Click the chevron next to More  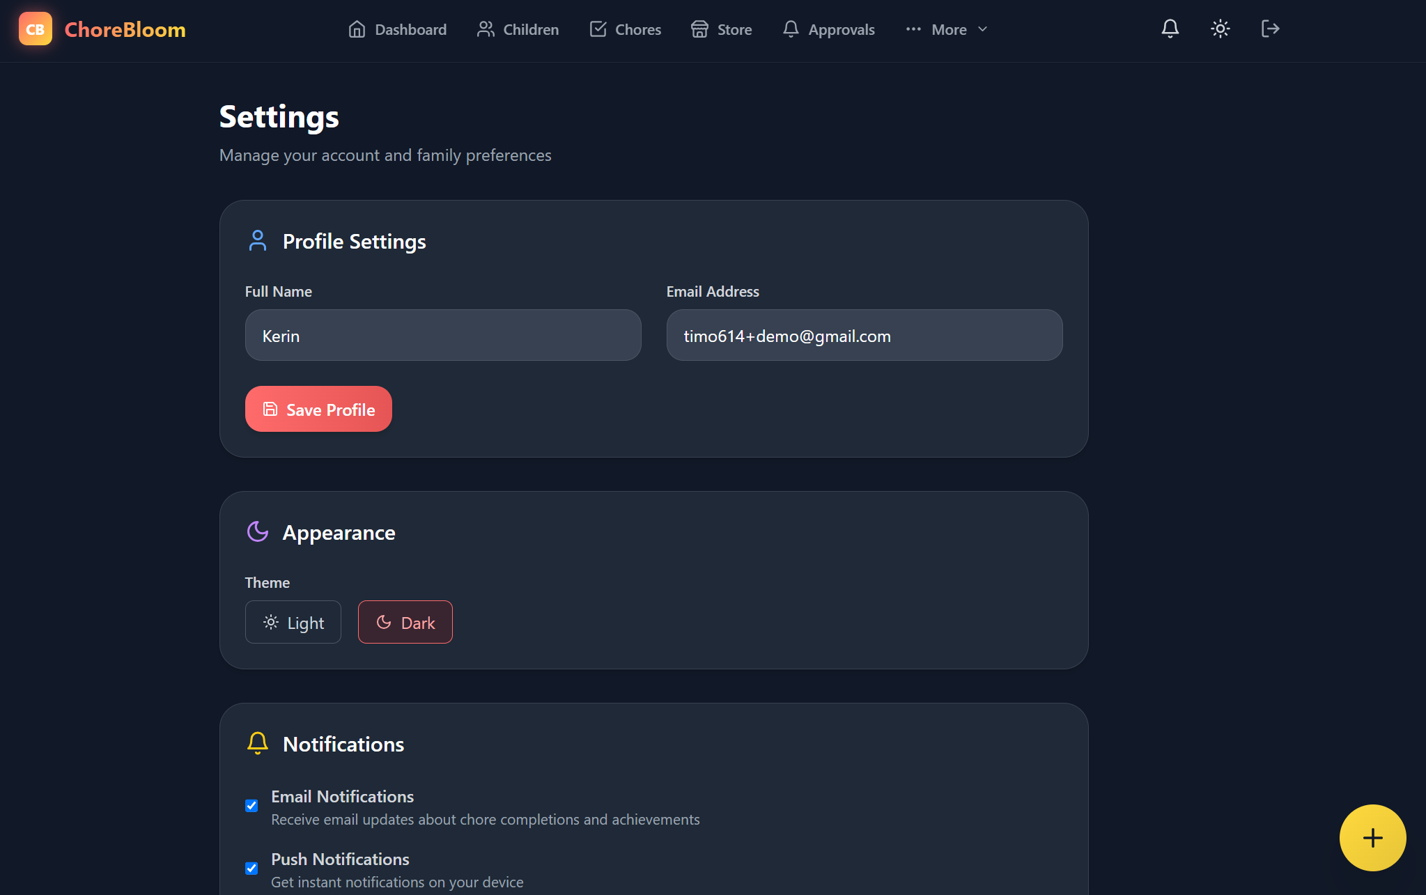tap(983, 29)
